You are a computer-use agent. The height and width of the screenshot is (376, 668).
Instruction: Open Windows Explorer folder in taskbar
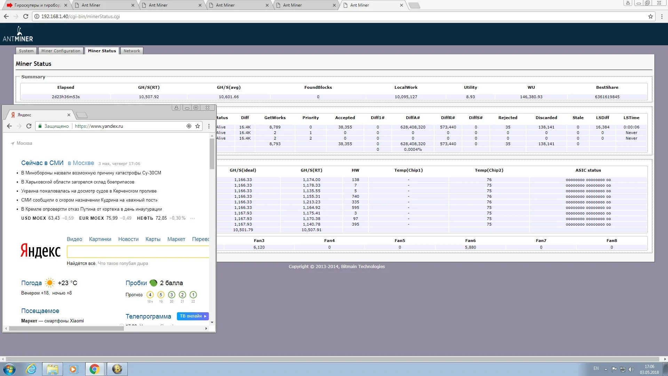tap(53, 369)
